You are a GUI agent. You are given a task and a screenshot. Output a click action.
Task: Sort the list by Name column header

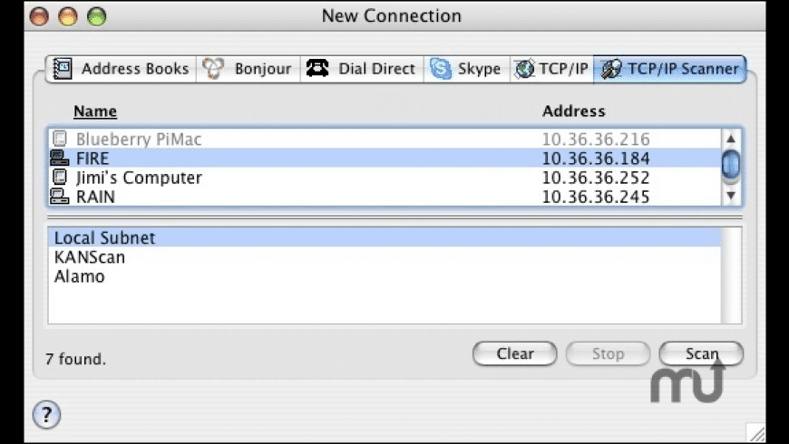[x=95, y=111]
